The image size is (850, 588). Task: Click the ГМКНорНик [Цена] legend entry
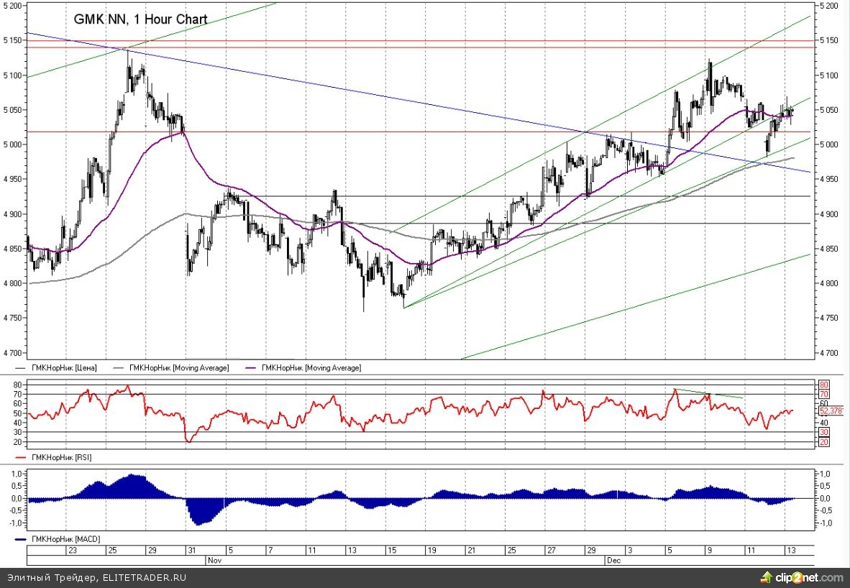pyautogui.click(x=63, y=368)
